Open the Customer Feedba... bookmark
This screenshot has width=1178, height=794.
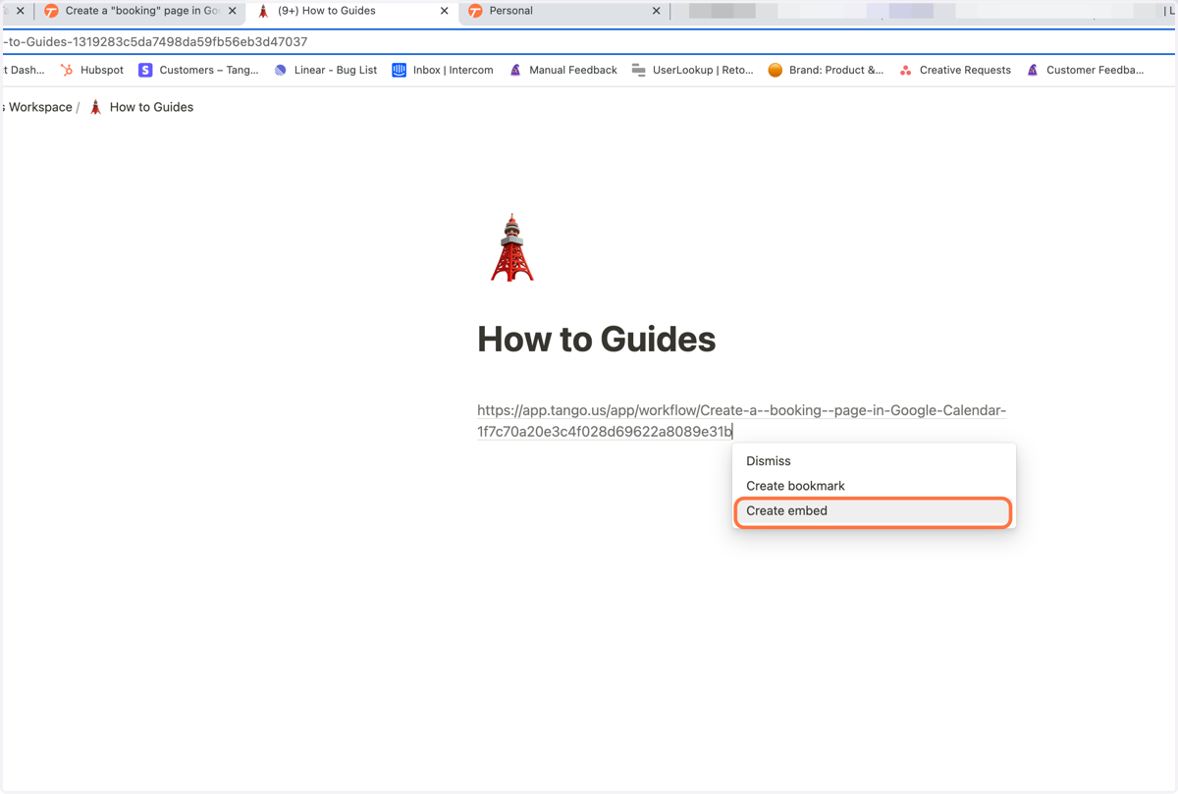pos(1085,70)
